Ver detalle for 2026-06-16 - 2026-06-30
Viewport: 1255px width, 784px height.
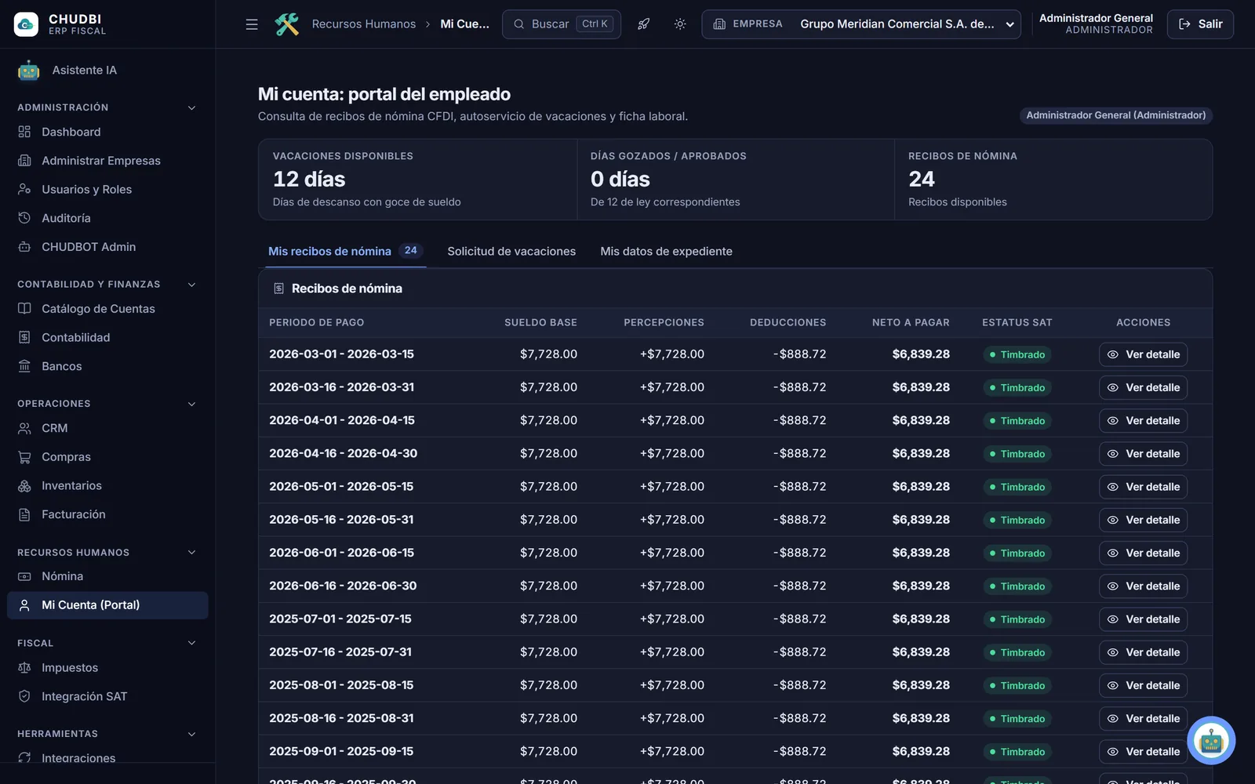(1143, 586)
